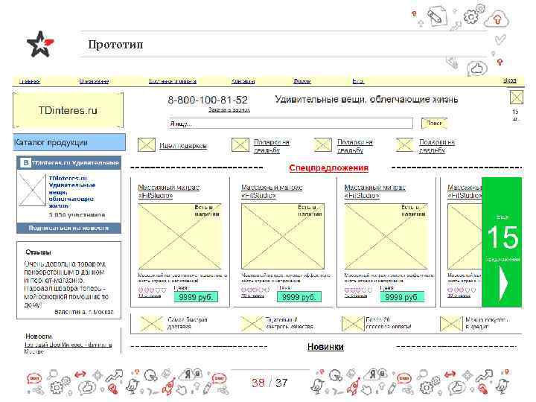Screen dimensions: 536x402
Task: Open the Блог menu item
Action: [x=358, y=81]
